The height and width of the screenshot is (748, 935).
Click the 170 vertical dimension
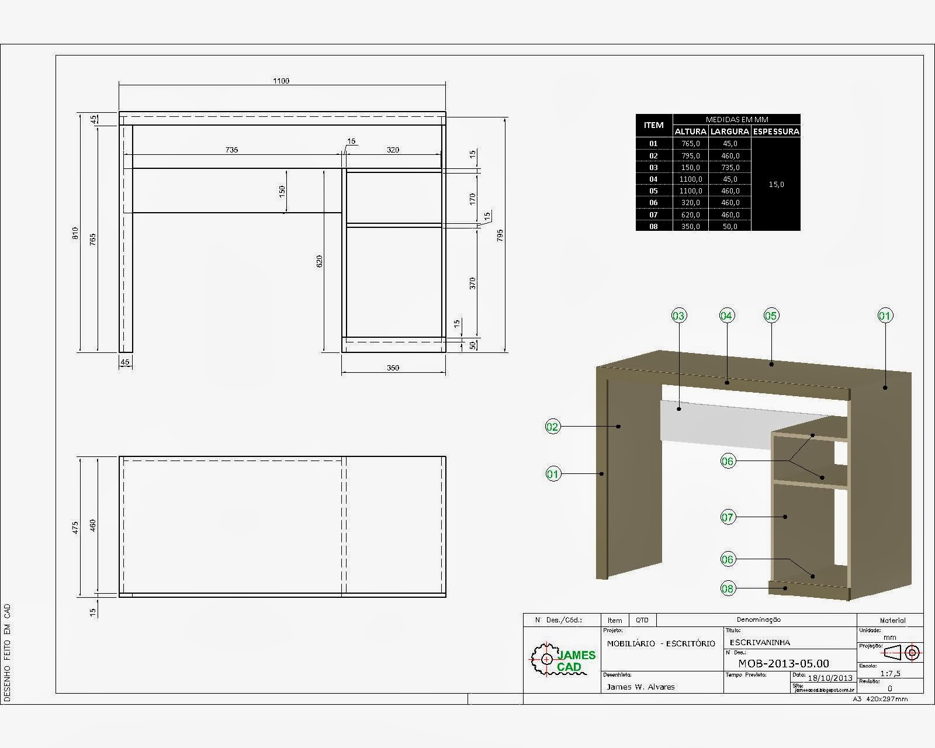(x=473, y=199)
